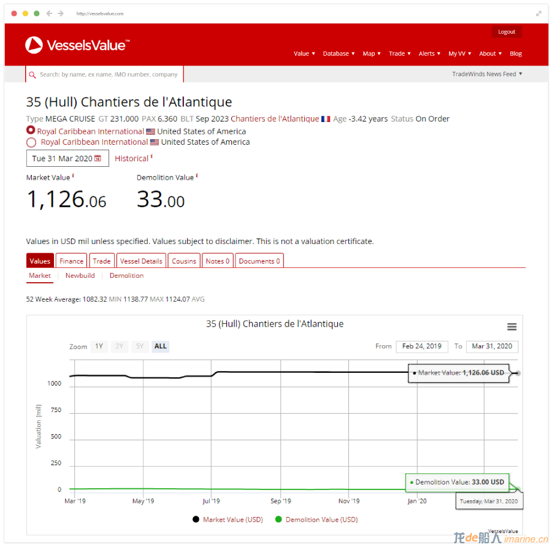Click the Tue 31 Mar 2020 date field
Screen dimensions: 552x547
tap(67, 158)
